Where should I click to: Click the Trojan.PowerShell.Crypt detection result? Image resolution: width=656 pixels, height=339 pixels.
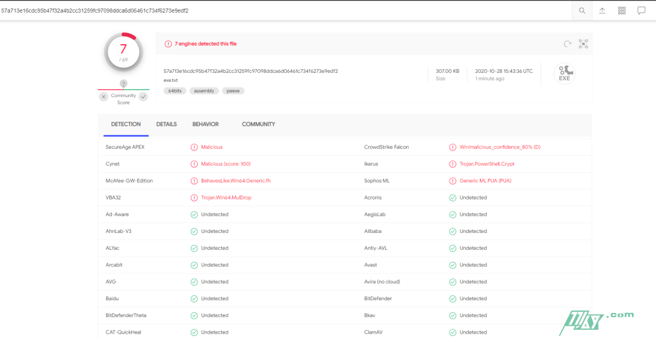click(x=487, y=164)
